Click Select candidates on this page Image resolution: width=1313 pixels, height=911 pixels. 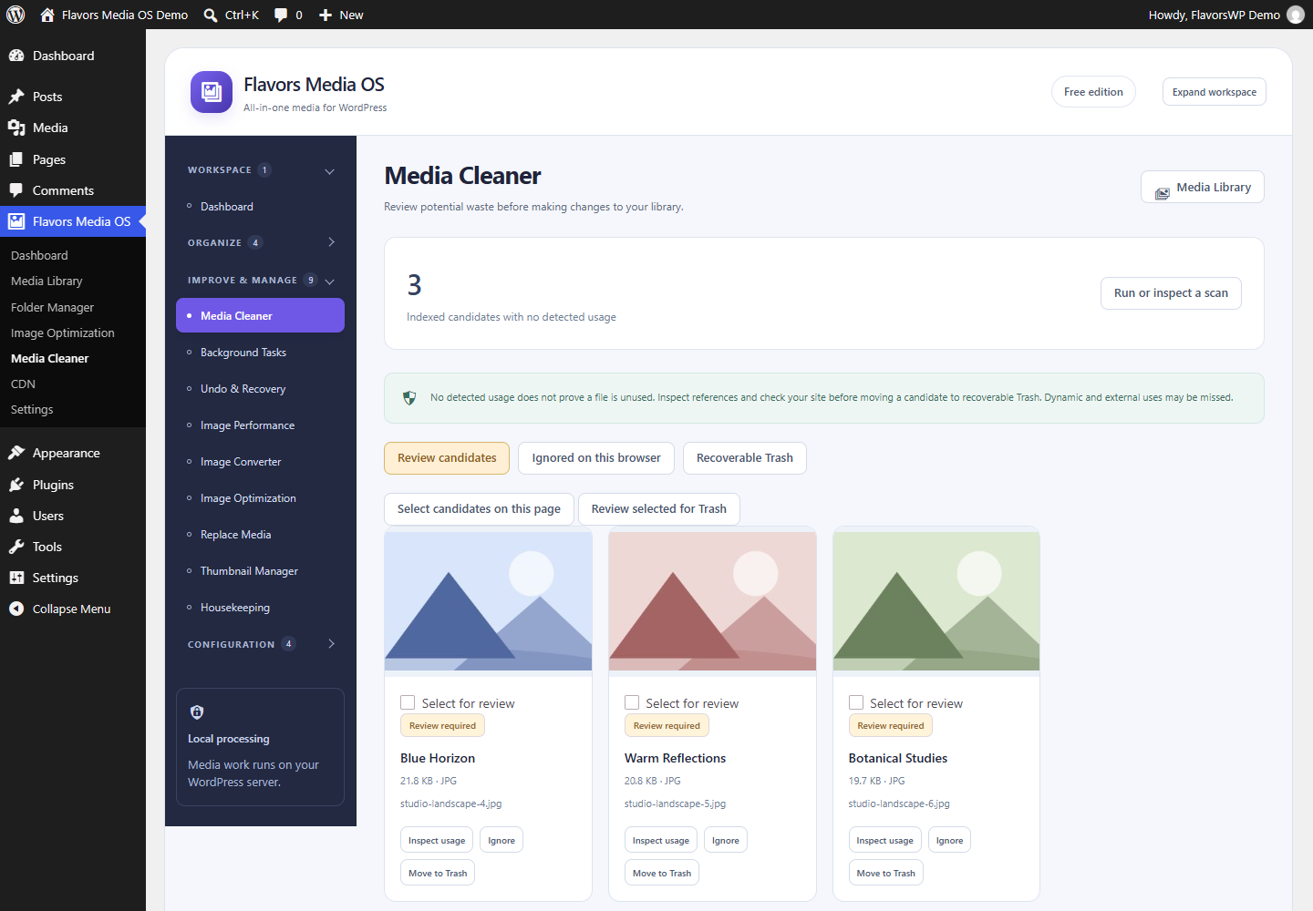pos(479,509)
